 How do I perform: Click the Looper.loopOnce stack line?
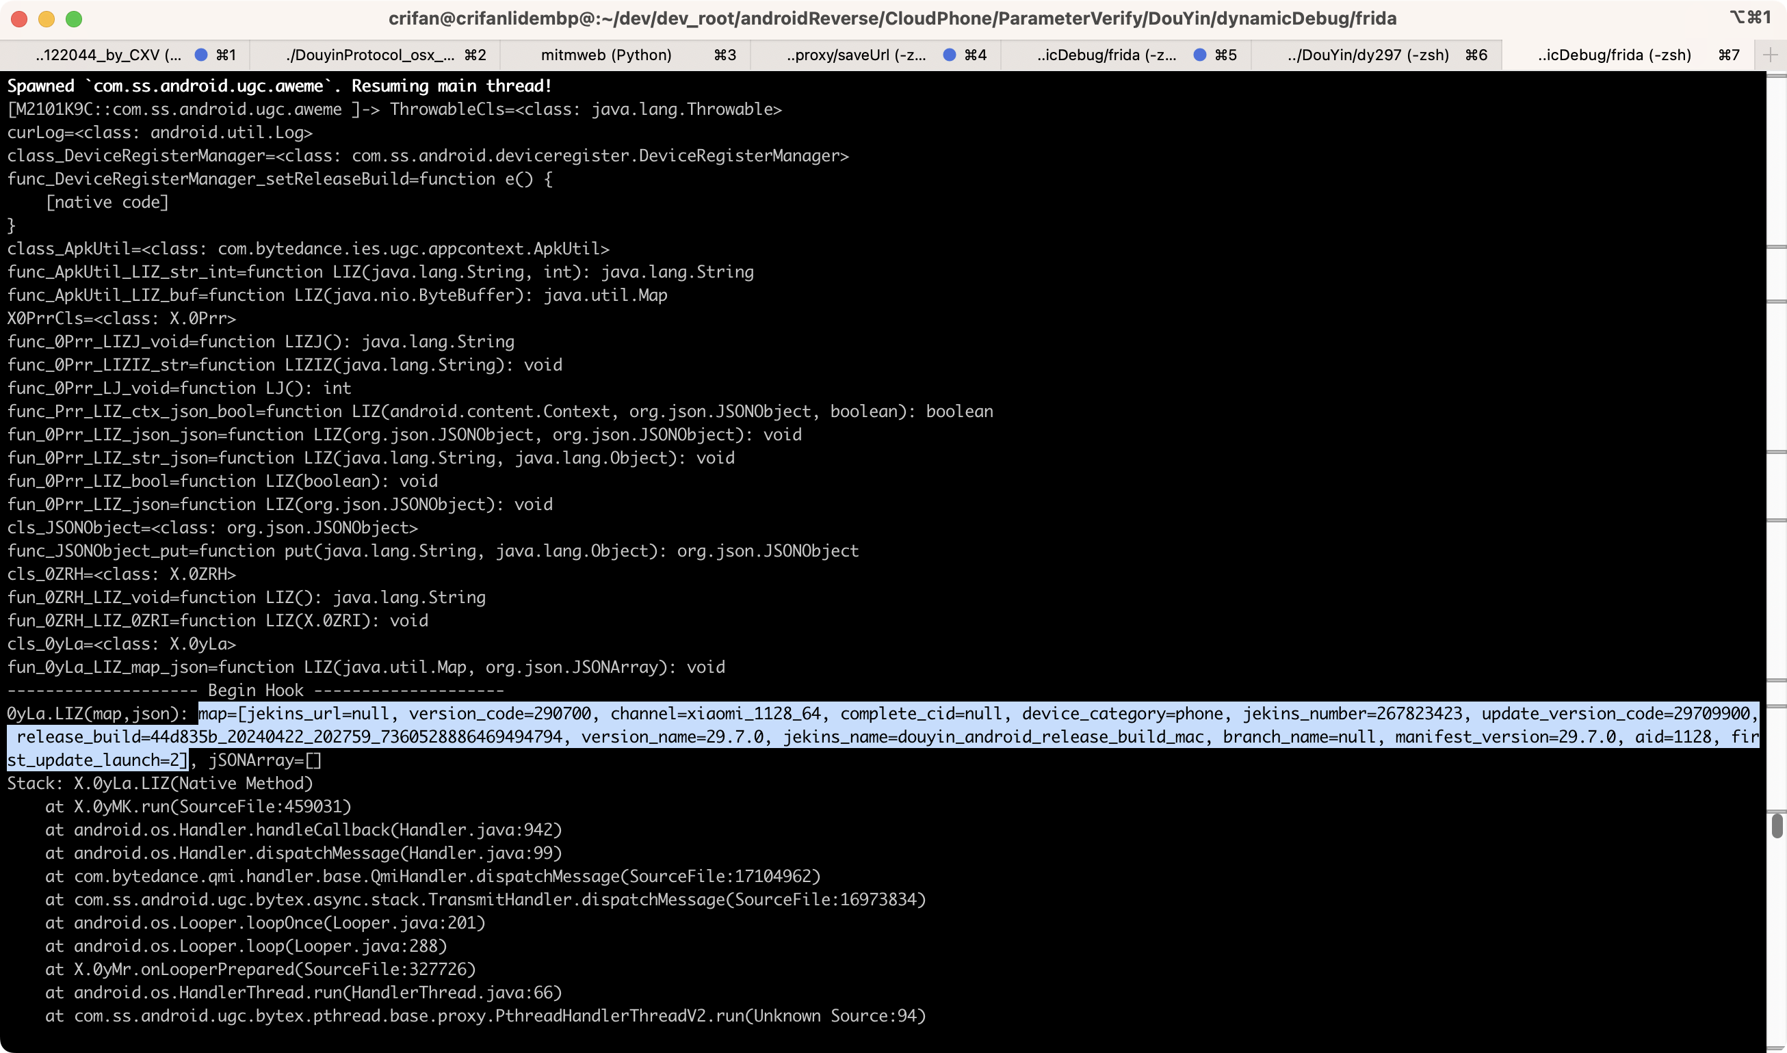(265, 923)
